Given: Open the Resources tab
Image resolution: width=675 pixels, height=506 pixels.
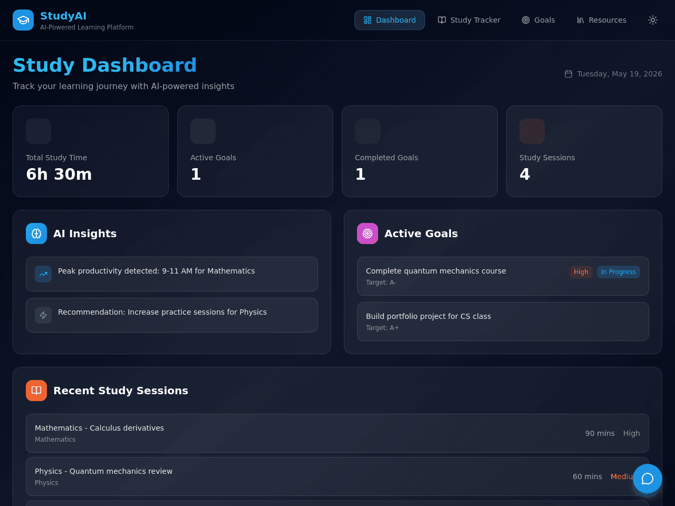Looking at the screenshot, I should [x=601, y=20].
